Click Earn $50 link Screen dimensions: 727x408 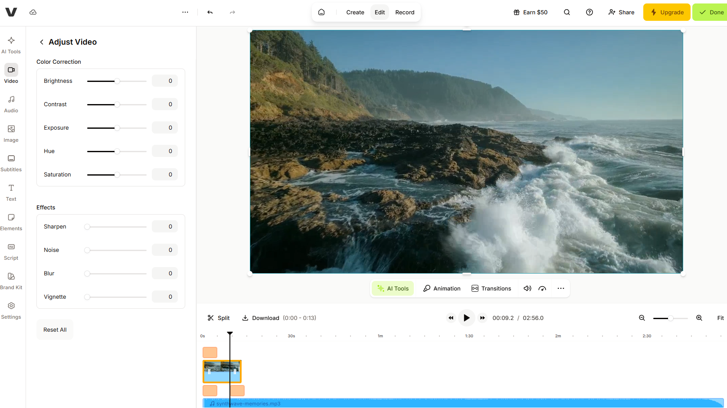531,12
